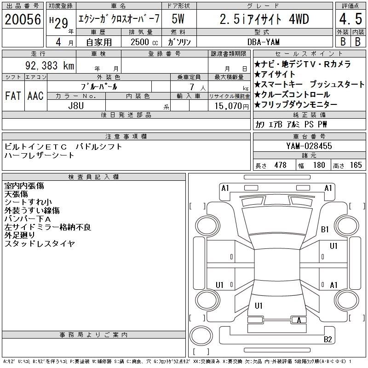Click the star before クルーズコントロール
This screenshot has height=368, width=368.
(258, 95)
